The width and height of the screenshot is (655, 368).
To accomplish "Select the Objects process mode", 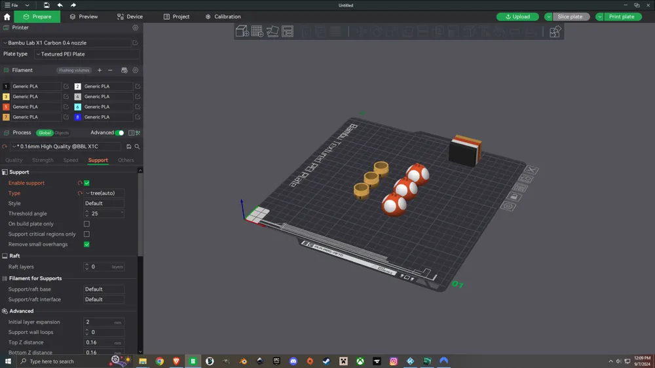I will pos(62,133).
